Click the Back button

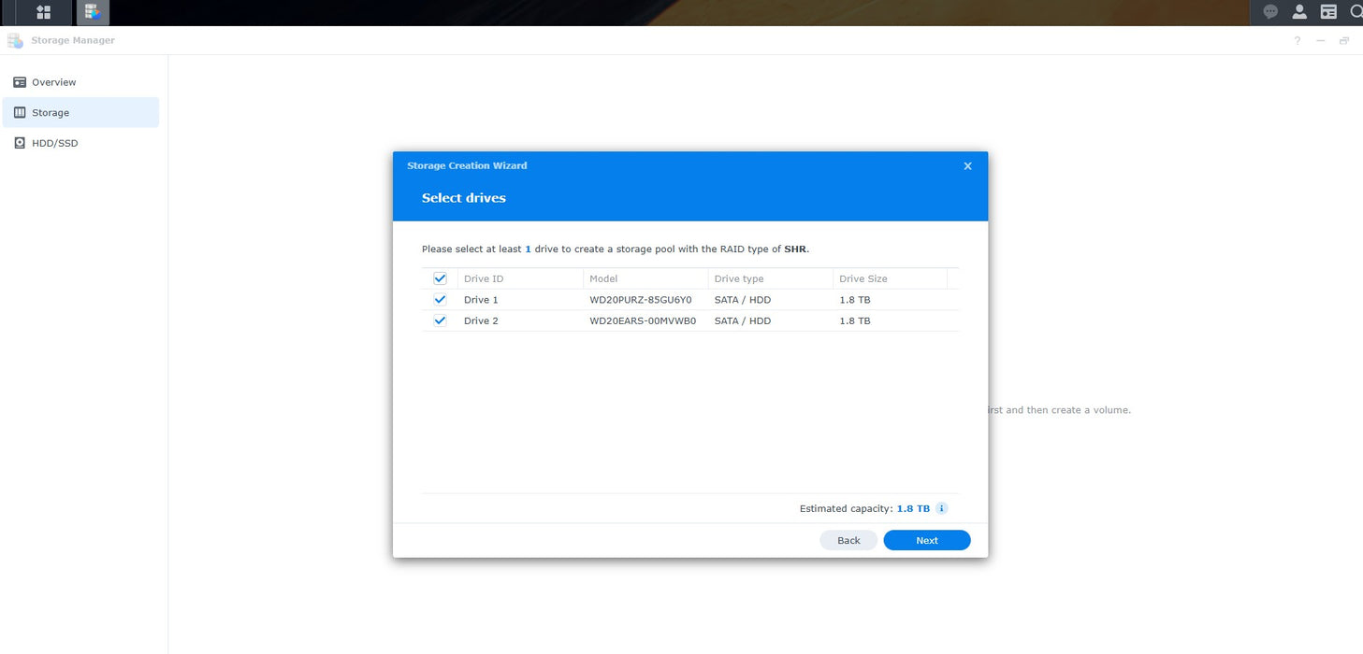[x=848, y=540]
